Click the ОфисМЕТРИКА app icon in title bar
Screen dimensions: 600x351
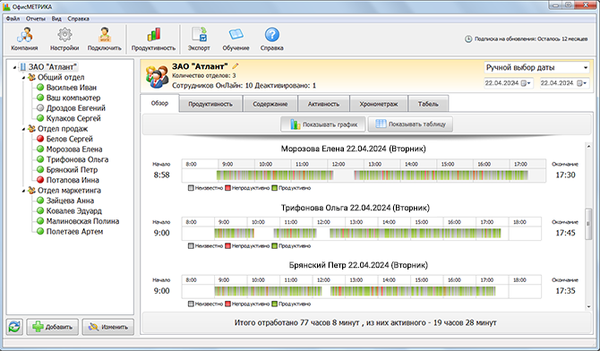coord(6,6)
